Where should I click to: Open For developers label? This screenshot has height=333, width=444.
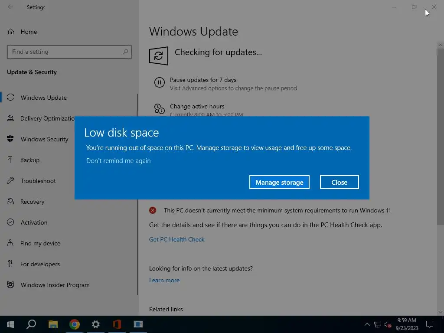point(40,264)
